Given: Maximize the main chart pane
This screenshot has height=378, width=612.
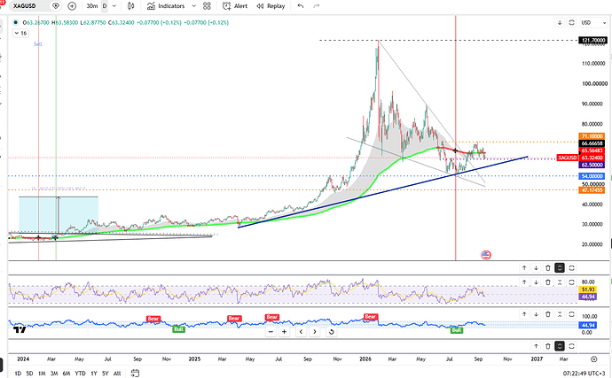Looking at the screenshot, I should click(571, 268).
